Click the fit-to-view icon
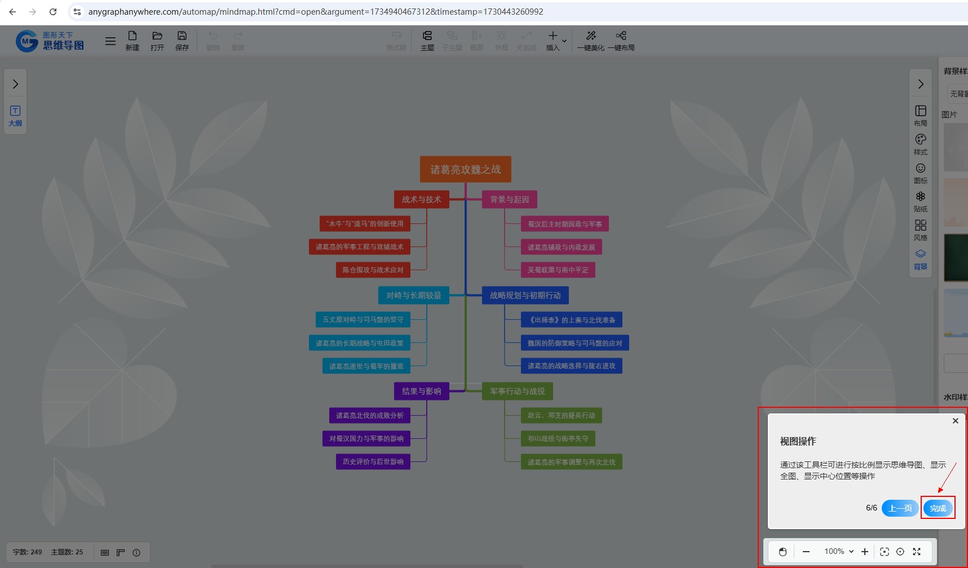This screenshot has height=568, width=968. pos(884,552)
